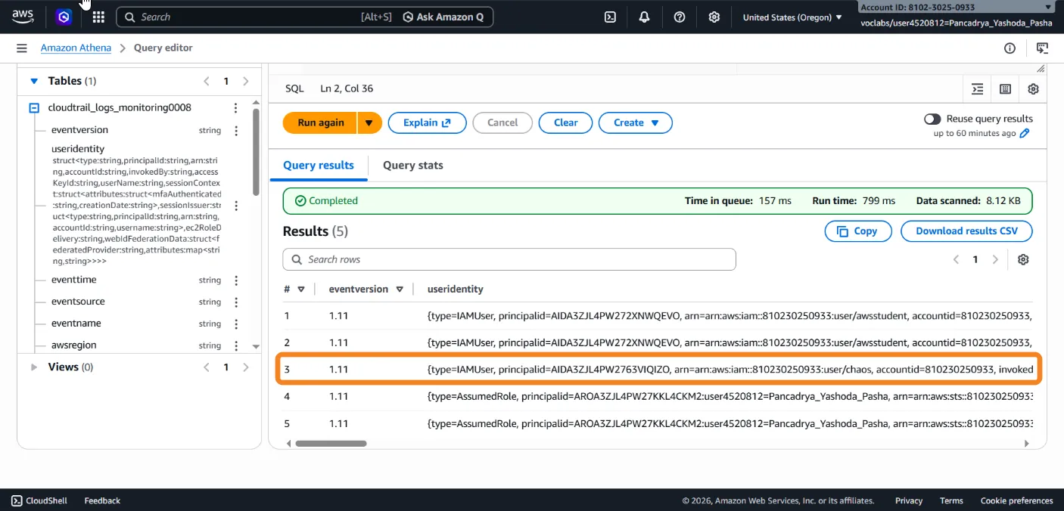Click the useridentity results column header
The height and width of the screenshot is (511, 1064).
coord(455,289)
